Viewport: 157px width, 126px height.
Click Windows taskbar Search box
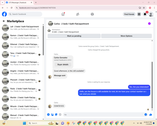coord(41,123)
